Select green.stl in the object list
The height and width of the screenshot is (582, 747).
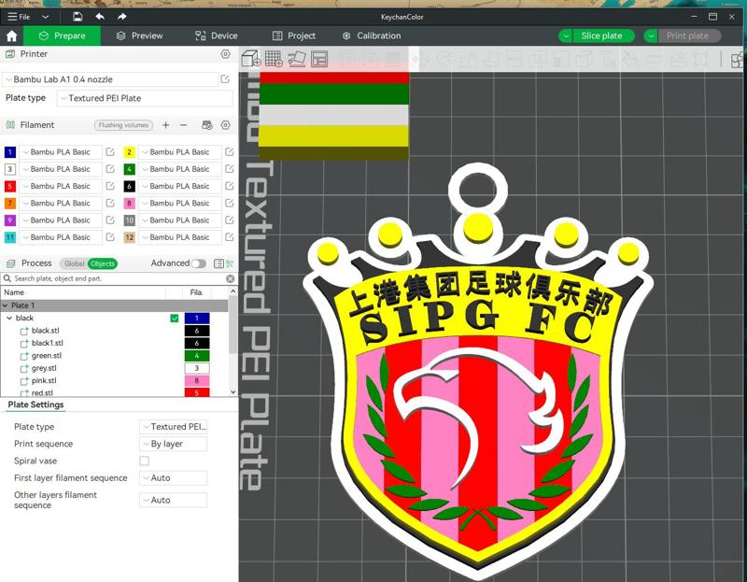[47, 356]
